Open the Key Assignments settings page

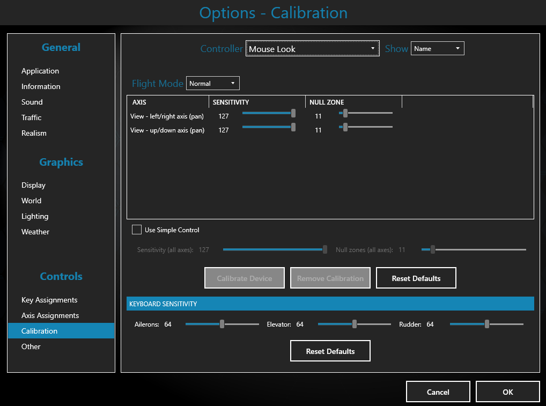(x=49, y=300)
